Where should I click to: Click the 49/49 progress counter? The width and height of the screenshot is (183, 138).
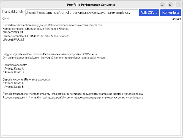(176, 19)
